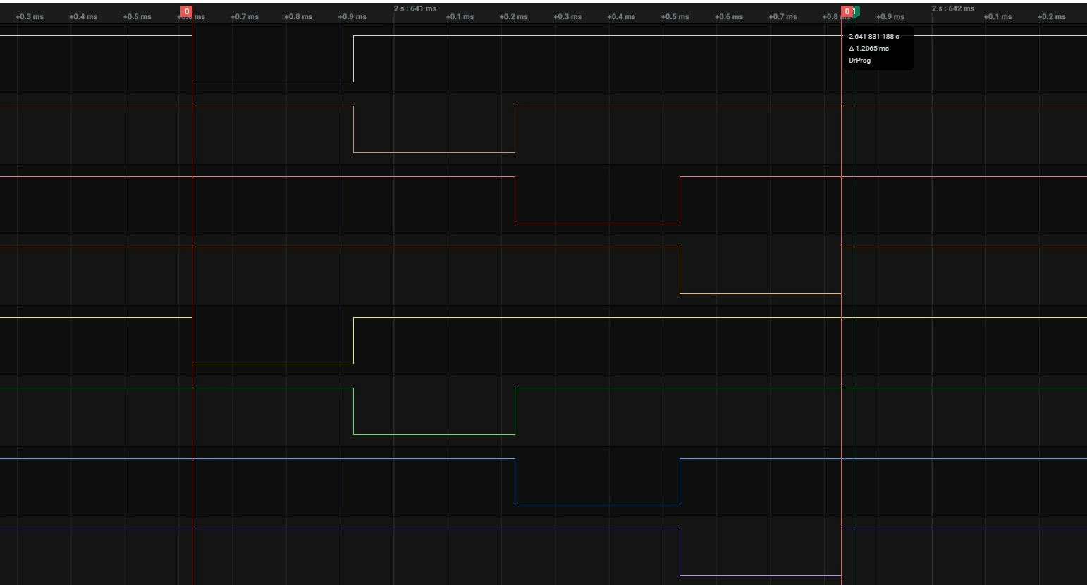Click the DrProg label in the tooltip

pos(859,61)
